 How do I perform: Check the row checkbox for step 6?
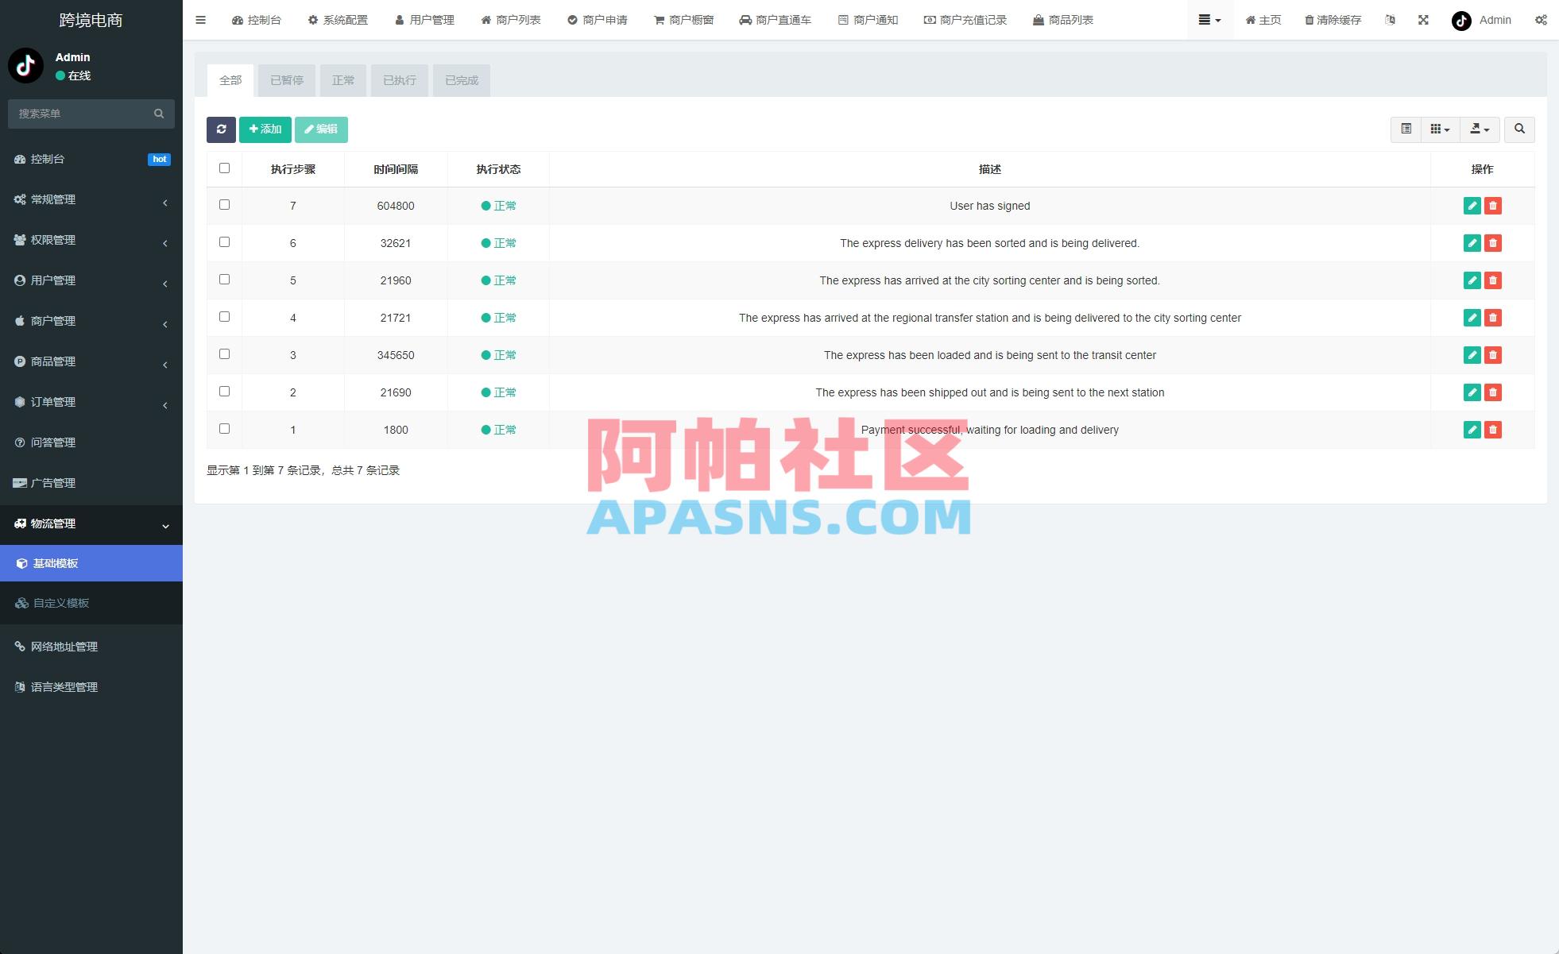coord(224,242)
